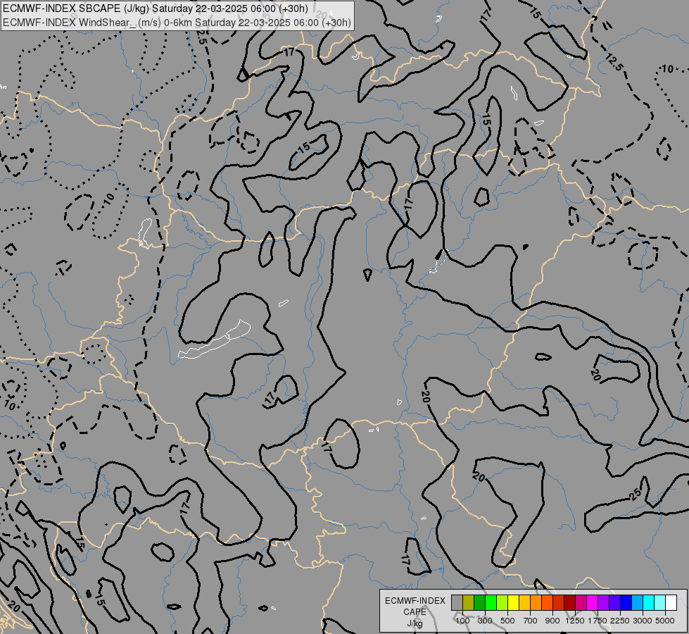The image size is (689, 634).
Task: Choose the dark maroon swatch before 1250
Action: click(x=569, y=603)
